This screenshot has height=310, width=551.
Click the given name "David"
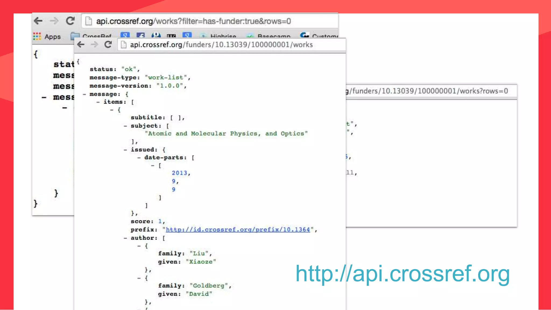coord(199,294)
